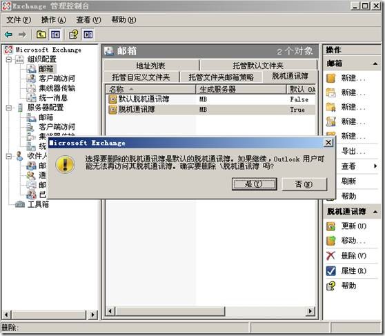Switch to the 托管文件夹邮箱策略 tab
Screen dimensions: 385x336
(221, 77)
